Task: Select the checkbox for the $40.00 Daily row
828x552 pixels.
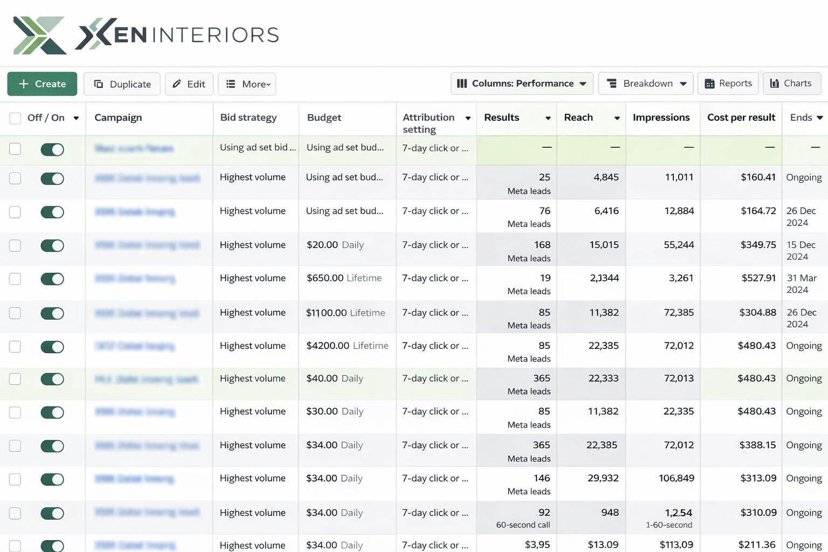Action: tap(15, 379)
